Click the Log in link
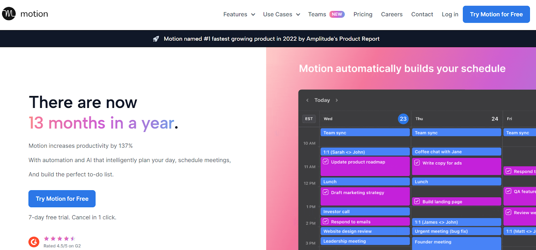Viewport: 536px width, 250px height. pyautogui.click(x=450, y=14)
